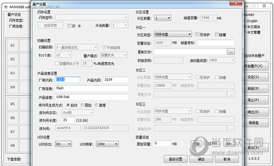Click the 厂商信息 Flash input field
274x166 pixels.
point(92,88)
